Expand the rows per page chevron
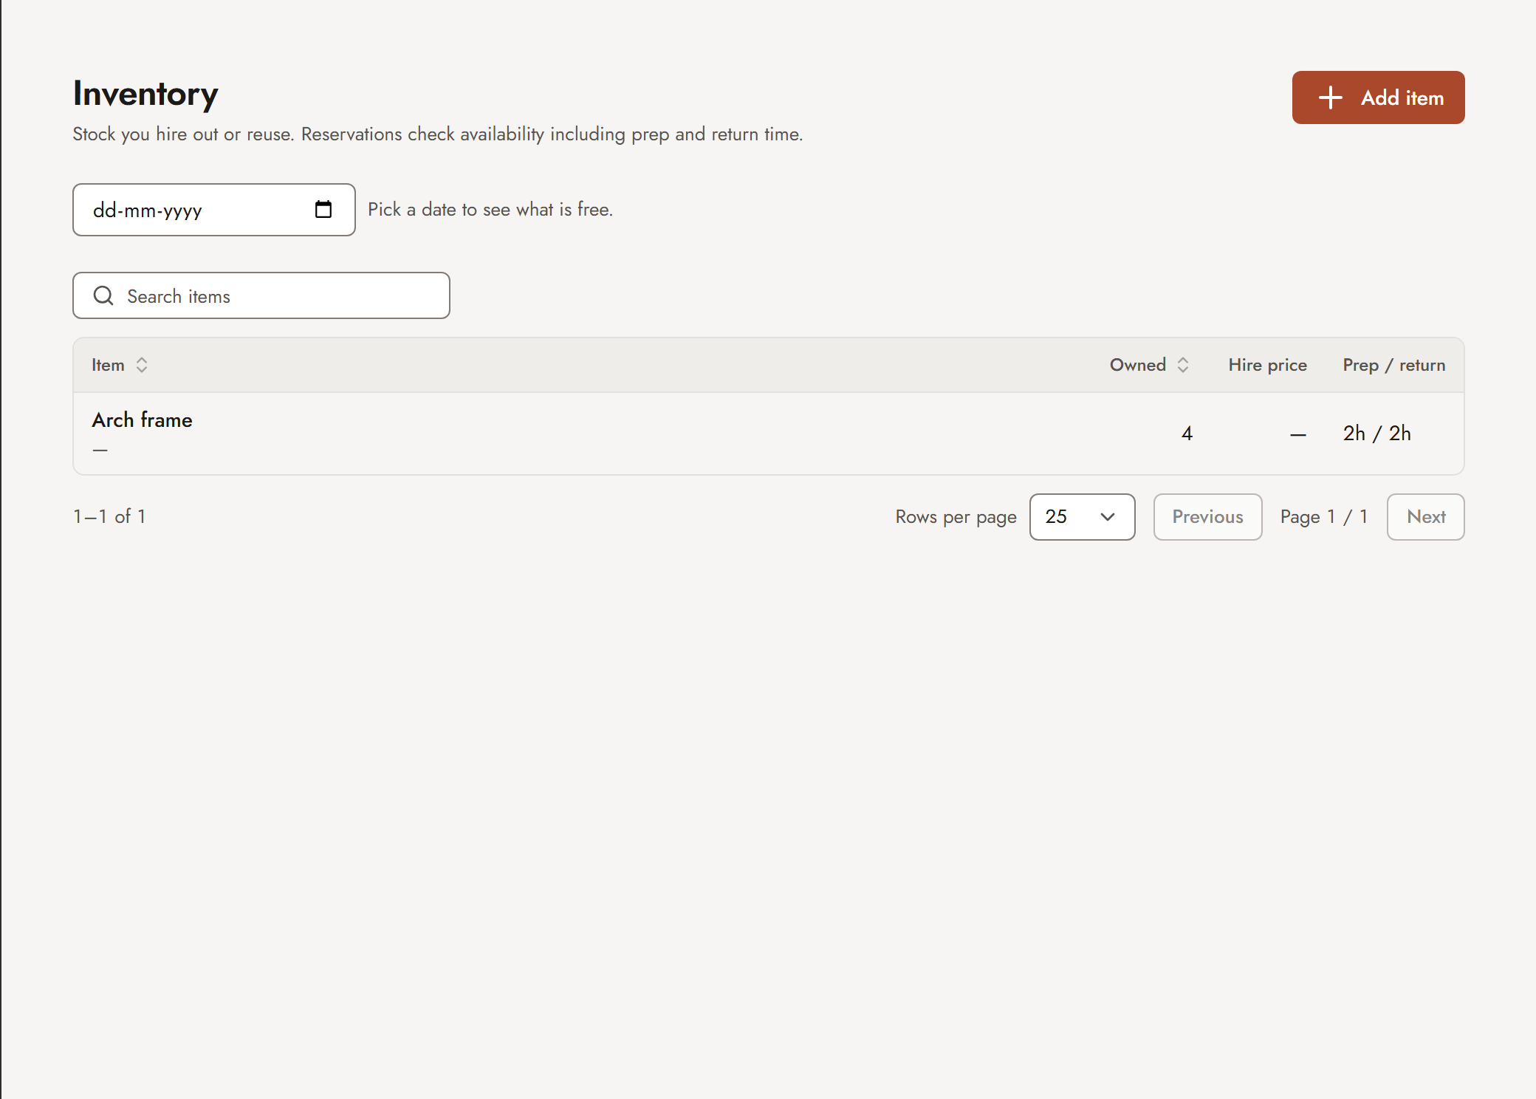The width and height of the screenshot is (1536, 1099). [1107, 517]
